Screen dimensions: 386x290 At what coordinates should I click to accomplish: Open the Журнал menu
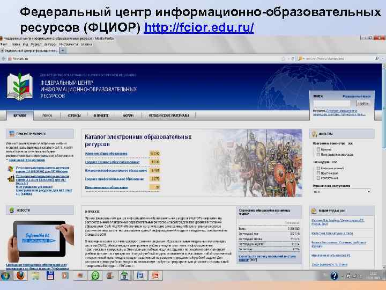coord(36,45)
